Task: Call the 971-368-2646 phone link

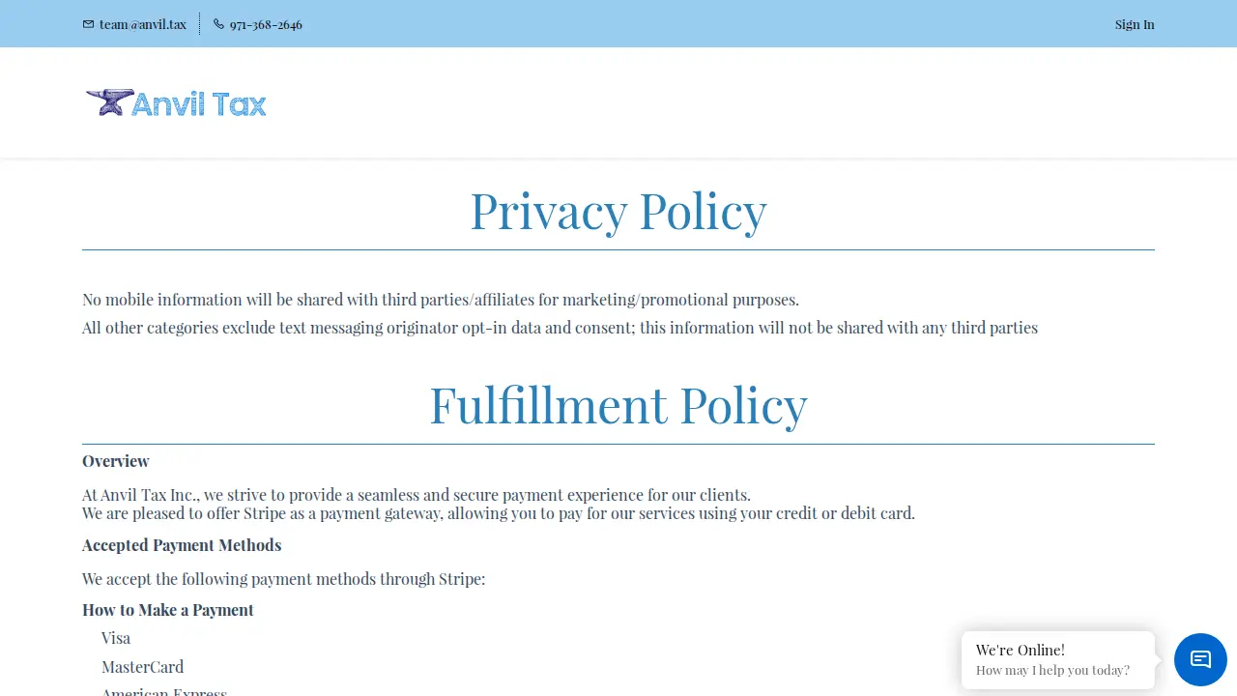Action: pos(266,24)
